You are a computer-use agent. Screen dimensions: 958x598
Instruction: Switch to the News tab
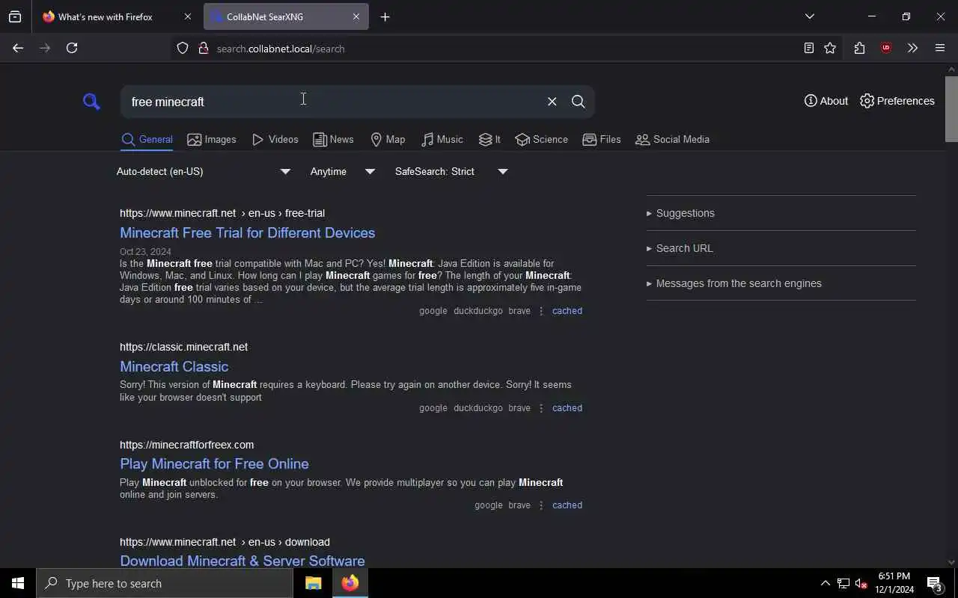pos(333,140)
